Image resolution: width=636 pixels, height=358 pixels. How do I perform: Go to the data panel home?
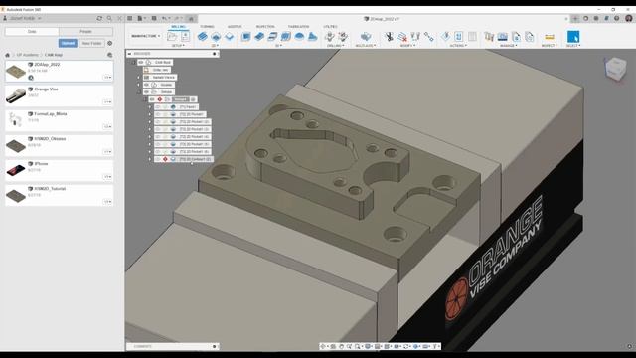tap(7, 55)
